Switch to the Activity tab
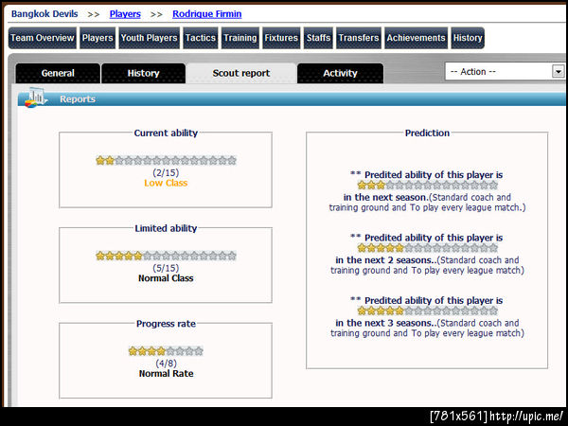Screen dimensions: 568x426 point(340,73)
